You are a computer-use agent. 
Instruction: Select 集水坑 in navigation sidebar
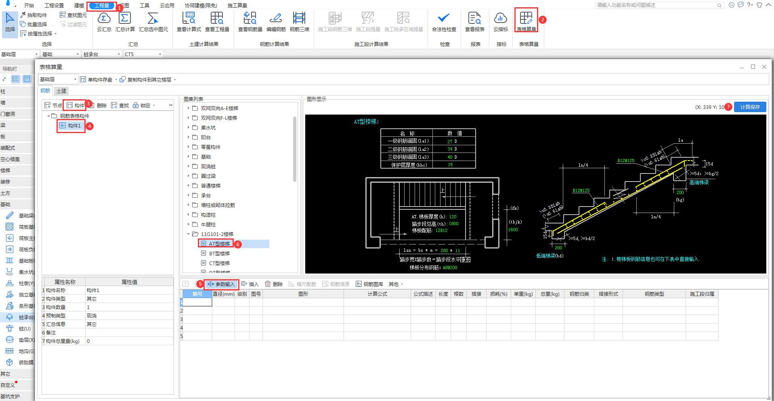(20, 272)
